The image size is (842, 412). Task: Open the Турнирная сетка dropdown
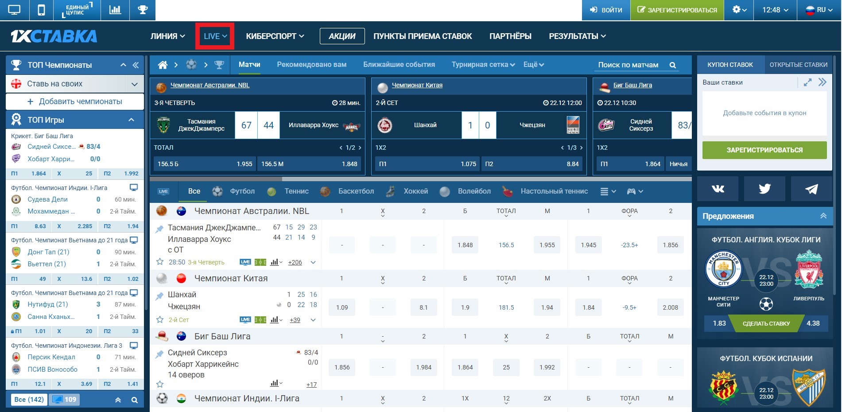[483, 65]
